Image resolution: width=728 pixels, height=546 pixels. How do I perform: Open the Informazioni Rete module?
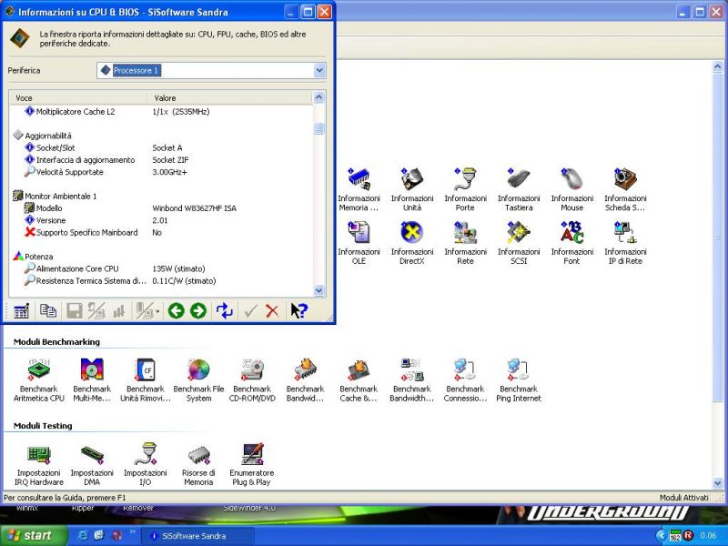pyautogui.click(x=465, y=243)
